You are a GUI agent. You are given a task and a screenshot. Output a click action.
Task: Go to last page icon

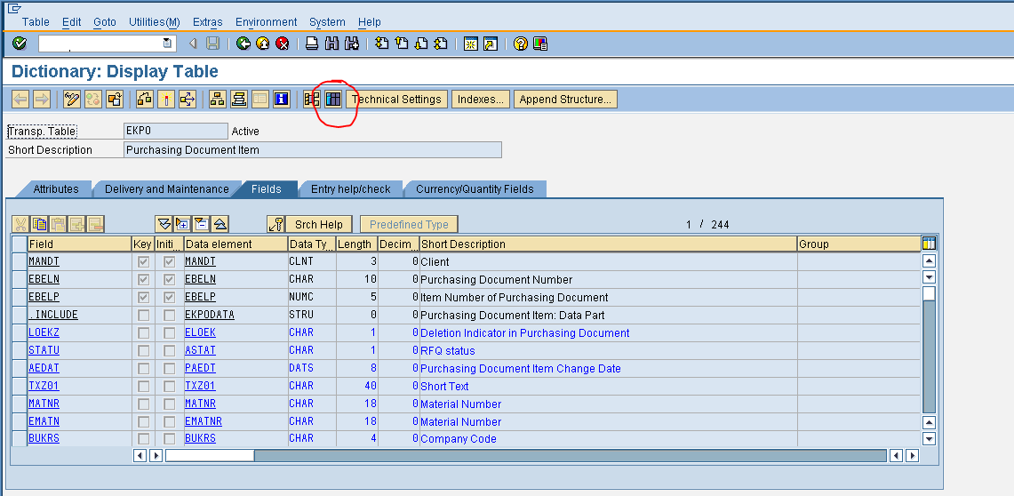coord(441,44)
